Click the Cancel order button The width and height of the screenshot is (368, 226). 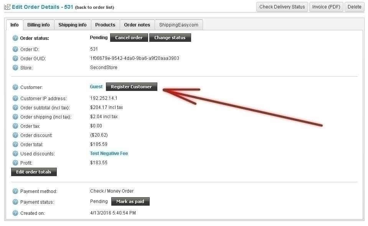click(x=129, y=38)
